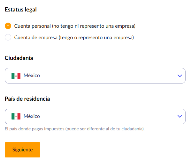Screen dimensions: 191x160
Task: Click the chevron arrow in País de residencia field
Action: 180,116
